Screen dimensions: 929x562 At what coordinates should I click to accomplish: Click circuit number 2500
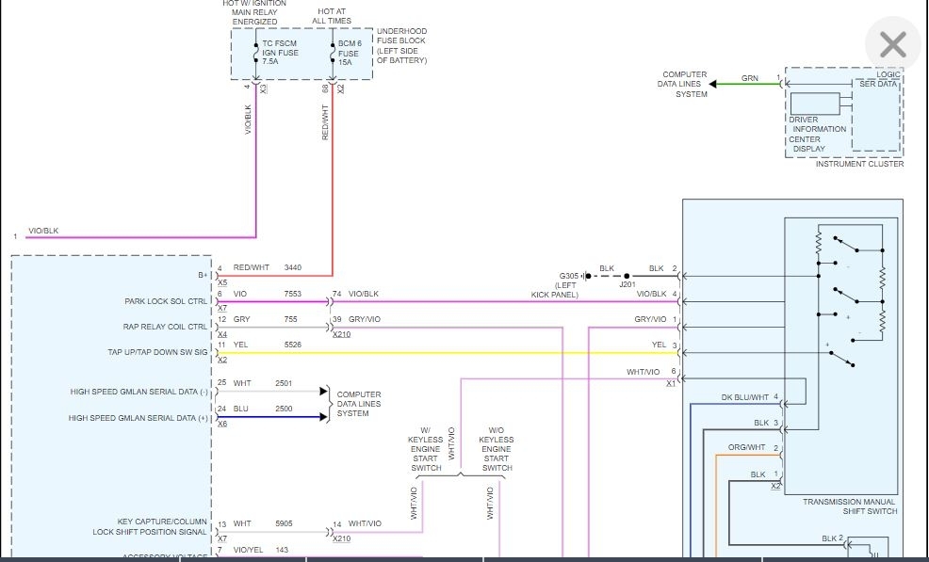[x=284, y=409]
